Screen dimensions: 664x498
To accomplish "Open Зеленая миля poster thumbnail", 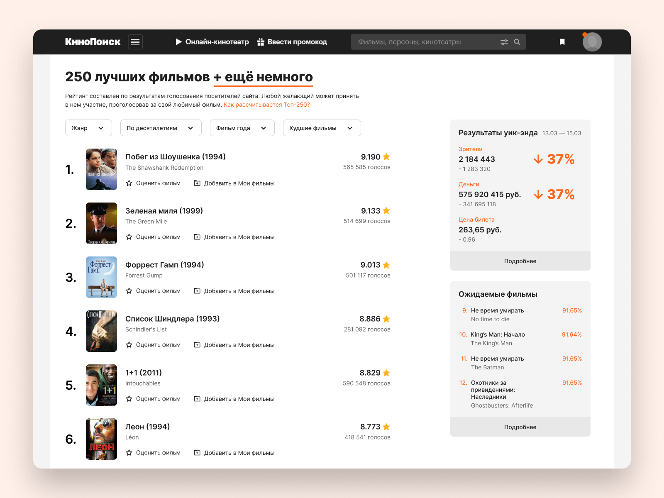I will click(101, 223).
